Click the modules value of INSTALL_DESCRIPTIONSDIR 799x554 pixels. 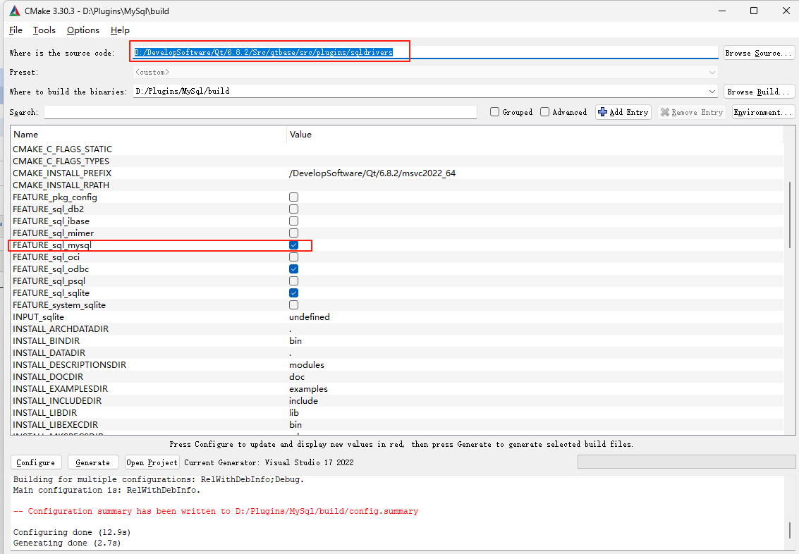point(307,364)
